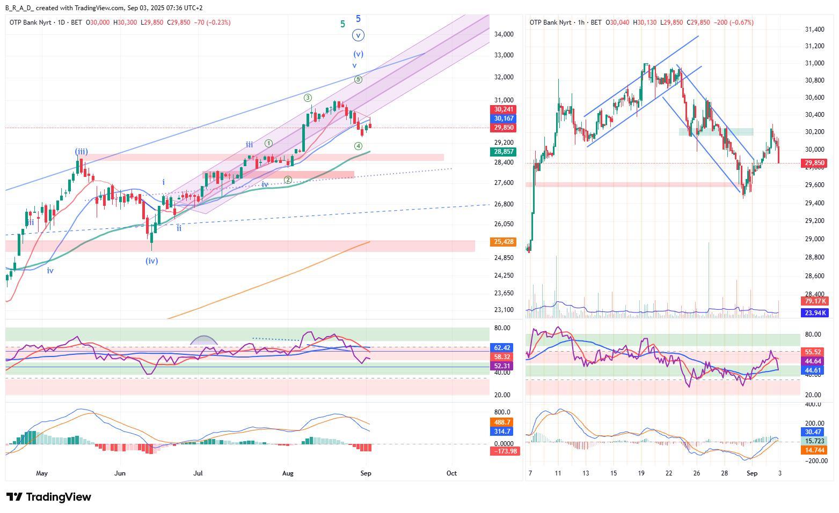Click the red −173.98 histogram label
The width and height of the screenshot is (839, 513).
(x=504, y=451)
